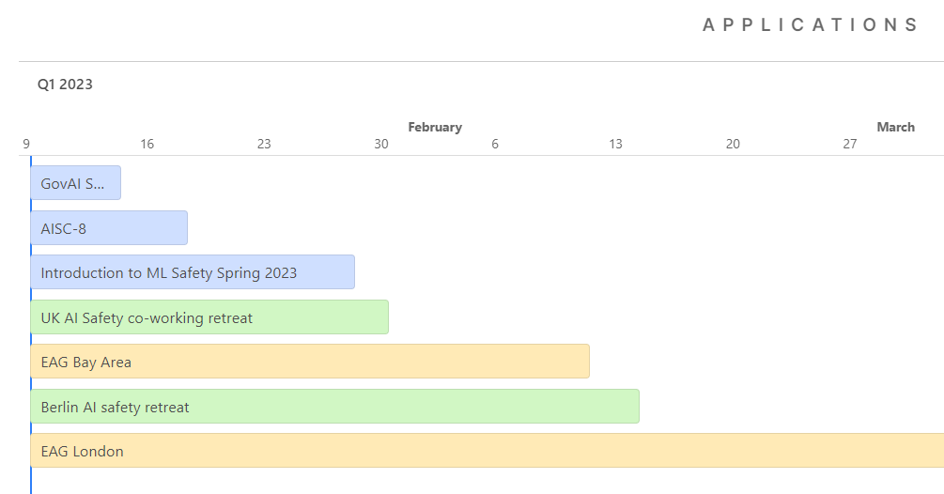Select the February 13 date marker
944x494 pixels.
615,144
